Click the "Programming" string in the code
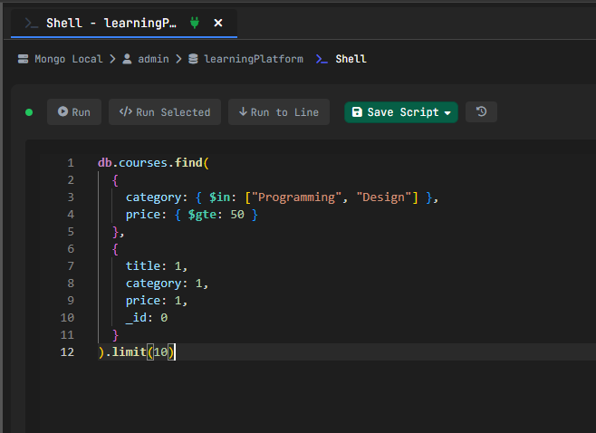The image size is (596, 433). click(297, 197)
